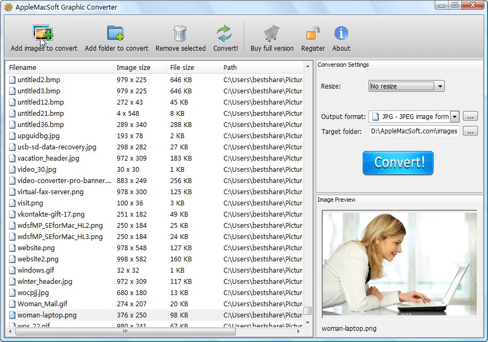Open the Output format dropdown
This screenshot has height=342, width=488.
(454, 117)
